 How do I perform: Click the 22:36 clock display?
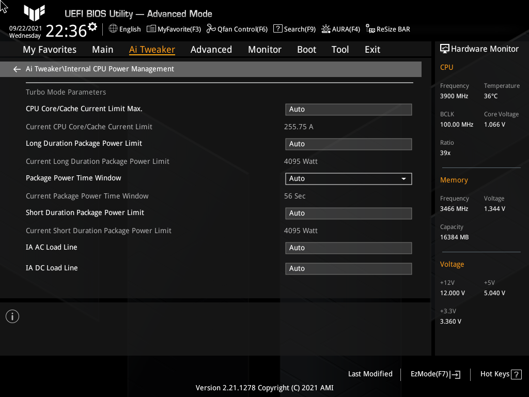coord(66,30)
